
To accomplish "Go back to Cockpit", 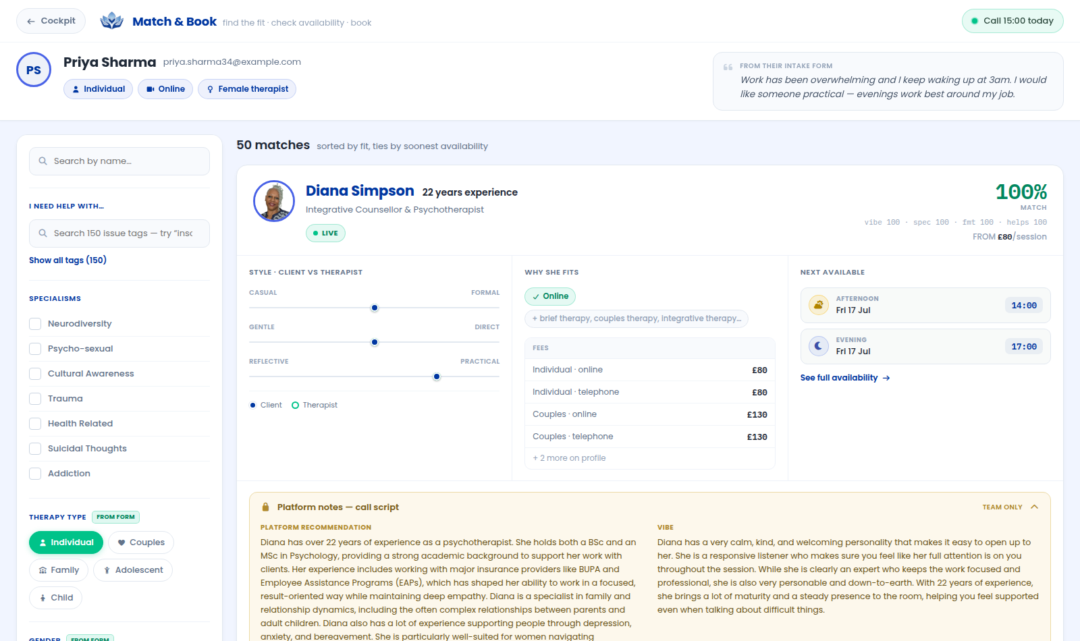I will (51, 21).
